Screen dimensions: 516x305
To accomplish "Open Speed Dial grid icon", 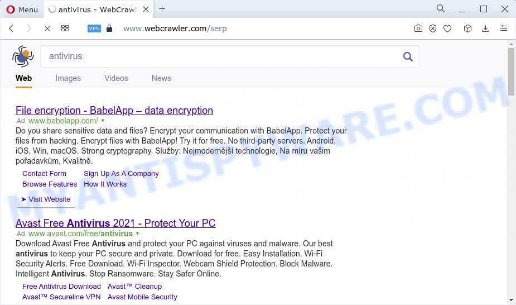I will (65, 28).
